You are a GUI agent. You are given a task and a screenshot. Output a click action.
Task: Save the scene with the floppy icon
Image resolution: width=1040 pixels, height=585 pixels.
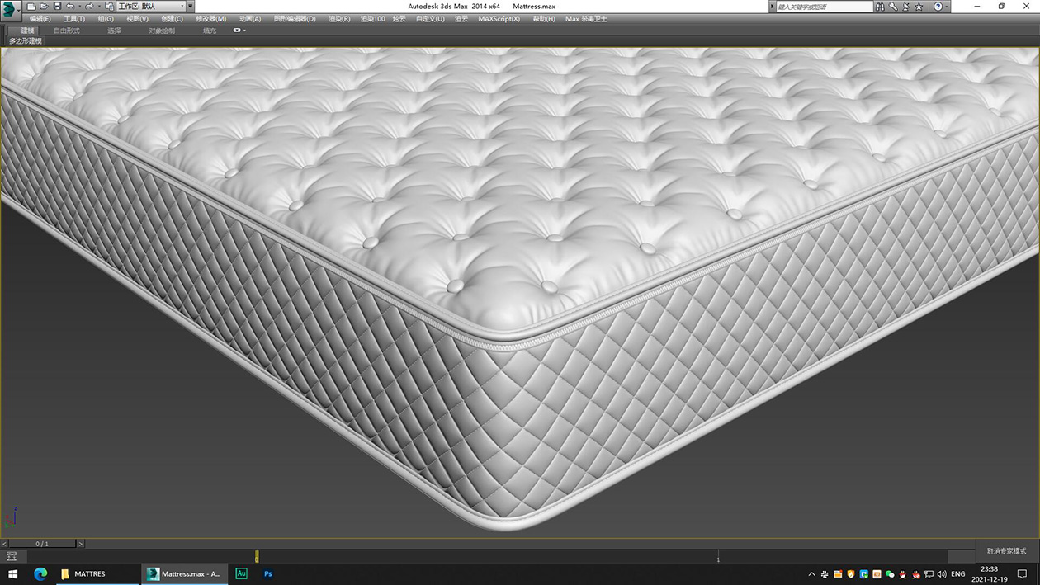pyautogui.click(x=57, y=7)
